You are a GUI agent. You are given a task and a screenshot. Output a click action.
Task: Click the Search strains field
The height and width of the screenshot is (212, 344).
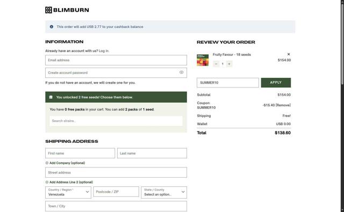point(116,121)
